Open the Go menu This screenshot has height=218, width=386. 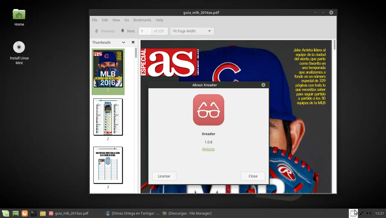pyautogui.click(x=126, y=20)
